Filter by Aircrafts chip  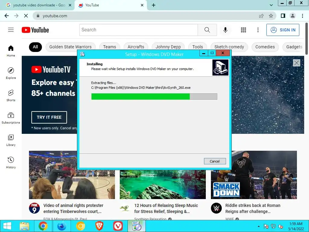coord(136,47)
